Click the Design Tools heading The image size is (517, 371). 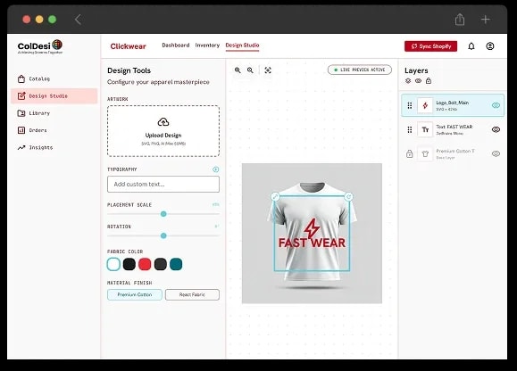129,70
